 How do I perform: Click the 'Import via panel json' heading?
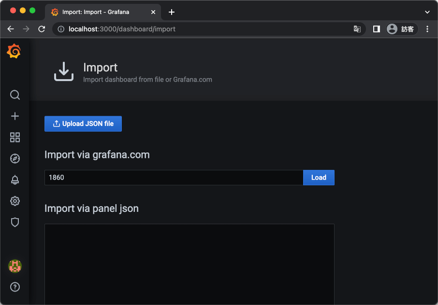pyautogui.click(x=91, y=208)
